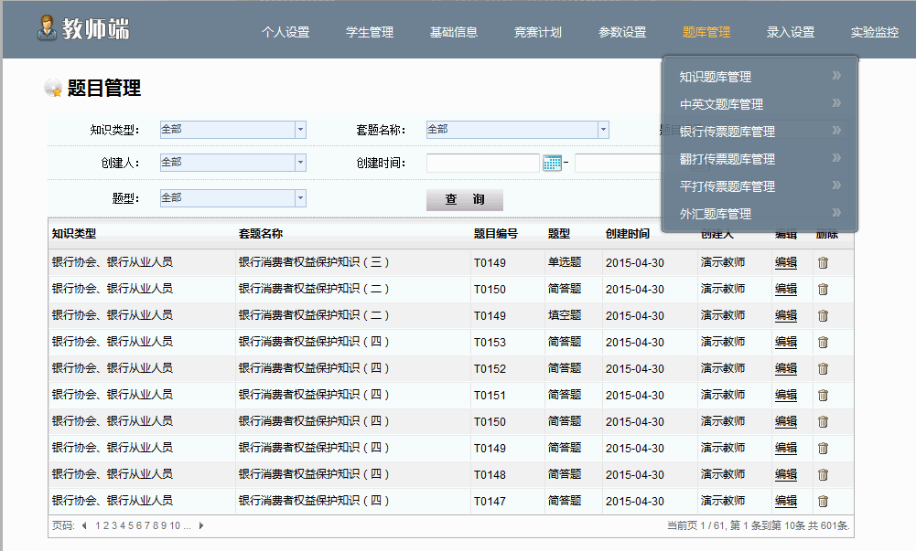
Task: Click the 教师端 logo icon
Action: click(x=47, y=27)
